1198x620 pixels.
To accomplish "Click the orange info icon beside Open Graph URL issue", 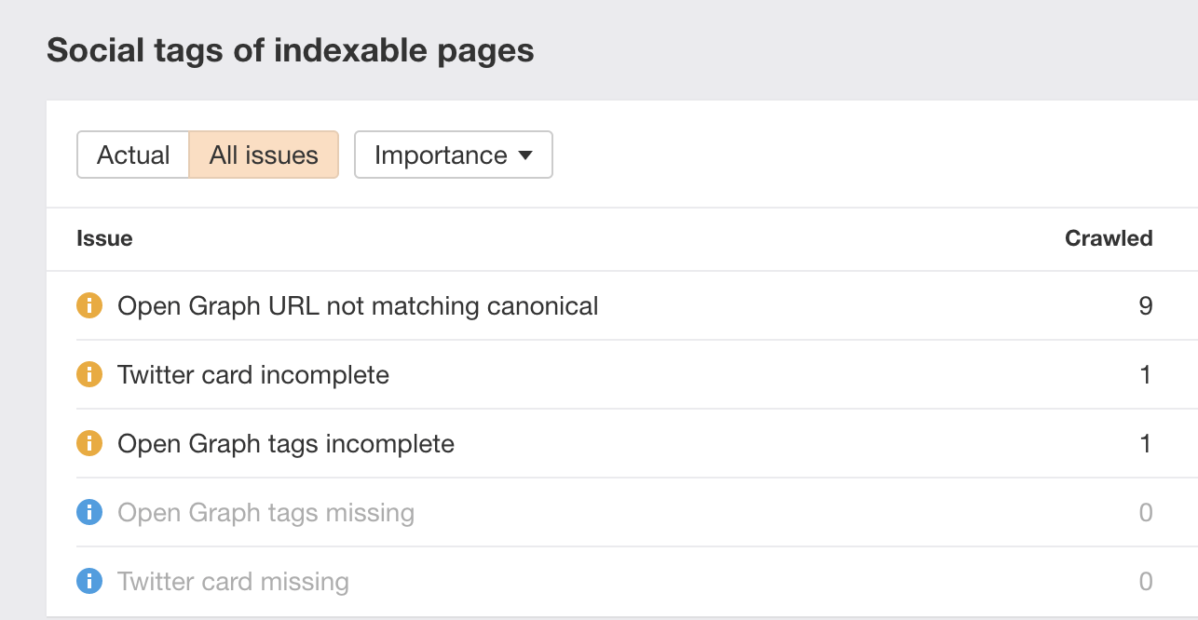I will click(88, 305).
